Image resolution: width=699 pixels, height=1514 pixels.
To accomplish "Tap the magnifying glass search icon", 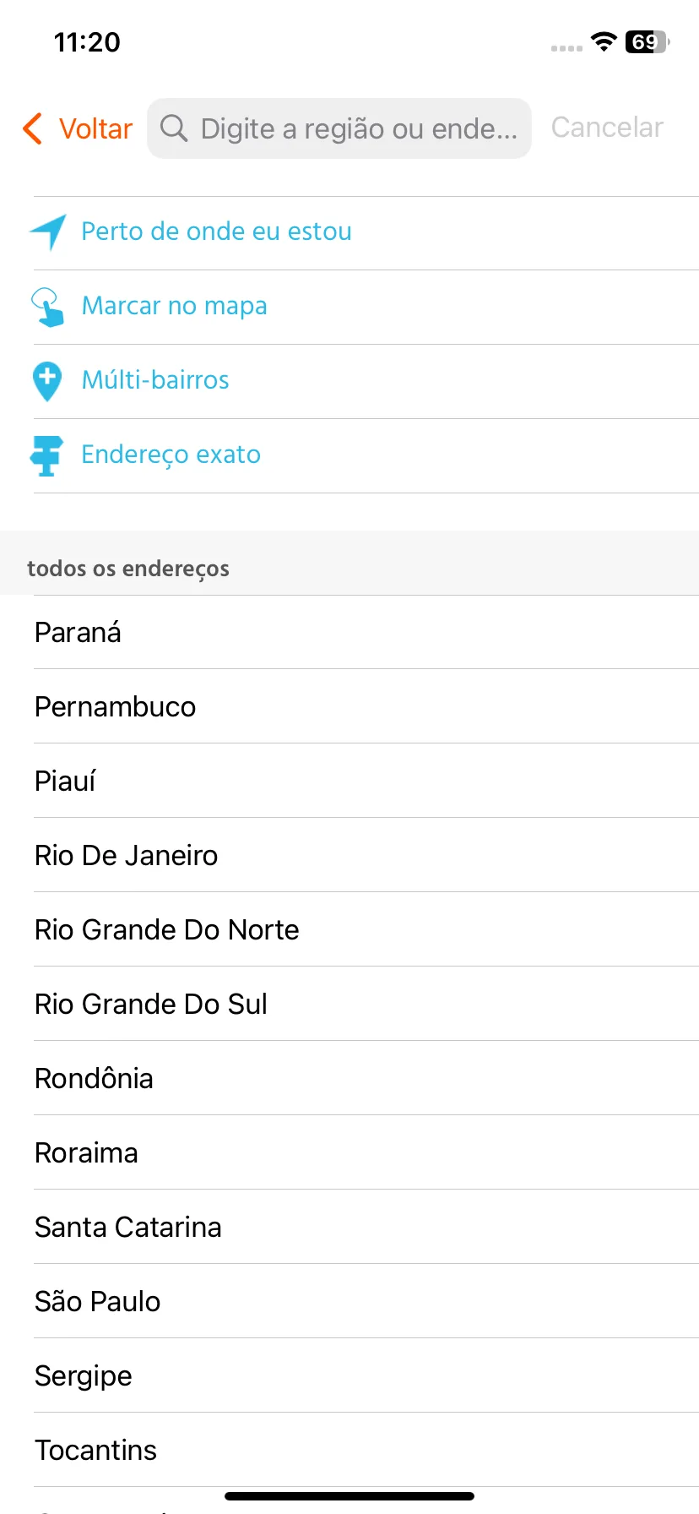I will pos(174,128).
